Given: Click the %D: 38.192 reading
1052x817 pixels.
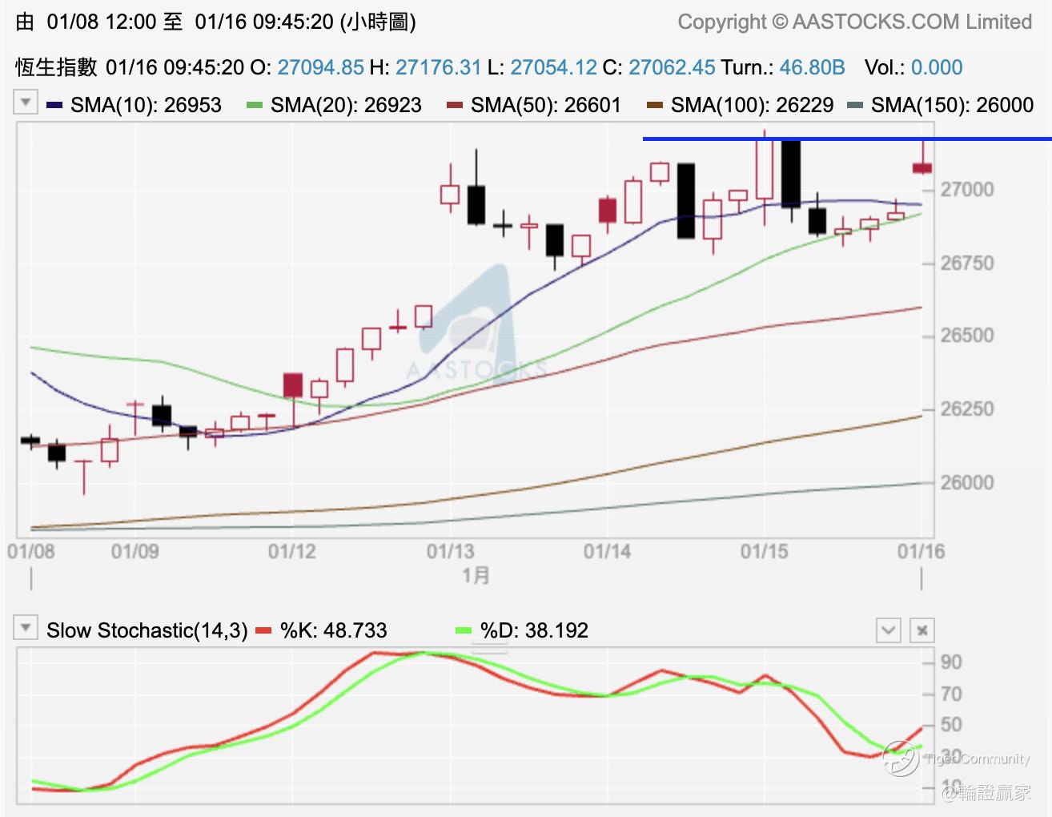Looking at the screenshot, I should [x=534, y=630].
